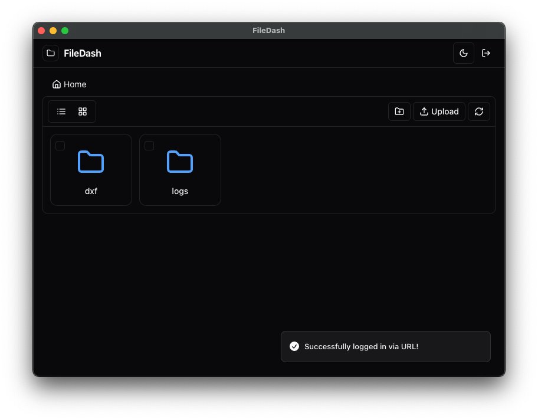The height and width of the screenshot is (420, 538).
Task: Click the FileDash logo folder icon
Action: coord(50,52)
